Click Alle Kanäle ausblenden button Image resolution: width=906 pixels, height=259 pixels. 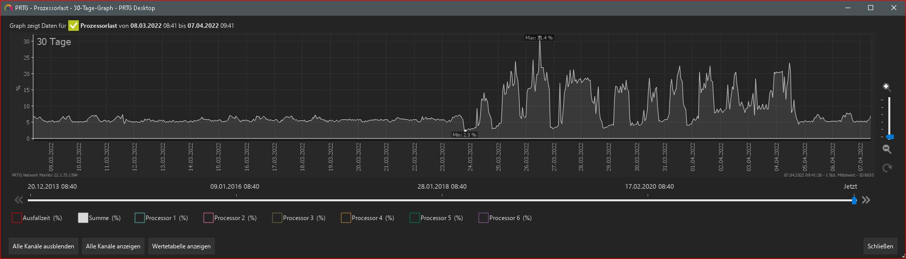tap(43, 246)
